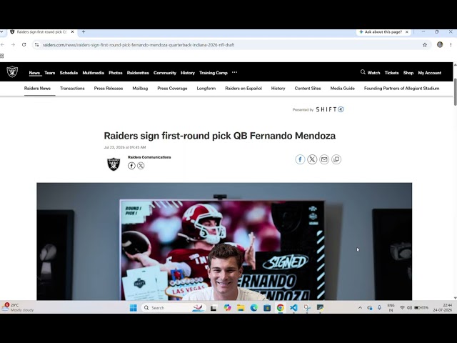
Task: Open Copilot from taskbar
Action: click(x=227, y=308)
